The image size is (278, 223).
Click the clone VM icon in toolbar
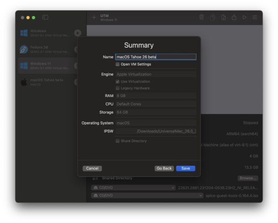(x=212, y=17)
